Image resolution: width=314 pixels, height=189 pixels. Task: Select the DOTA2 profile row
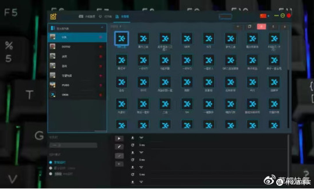77,47
